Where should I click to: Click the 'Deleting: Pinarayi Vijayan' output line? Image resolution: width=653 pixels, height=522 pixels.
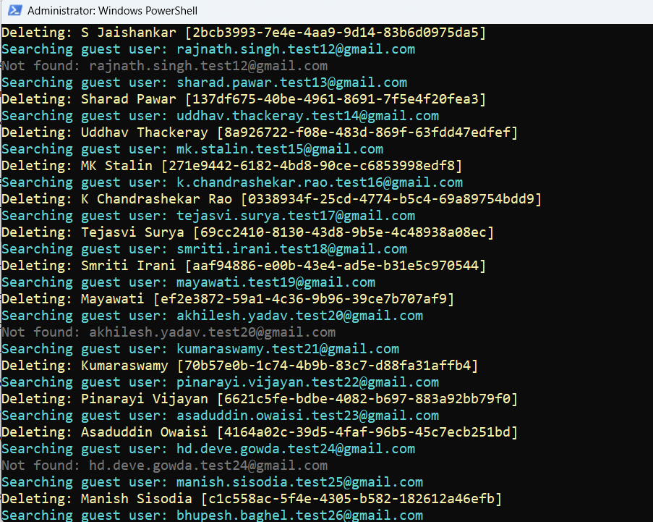(x=260, y=399)
